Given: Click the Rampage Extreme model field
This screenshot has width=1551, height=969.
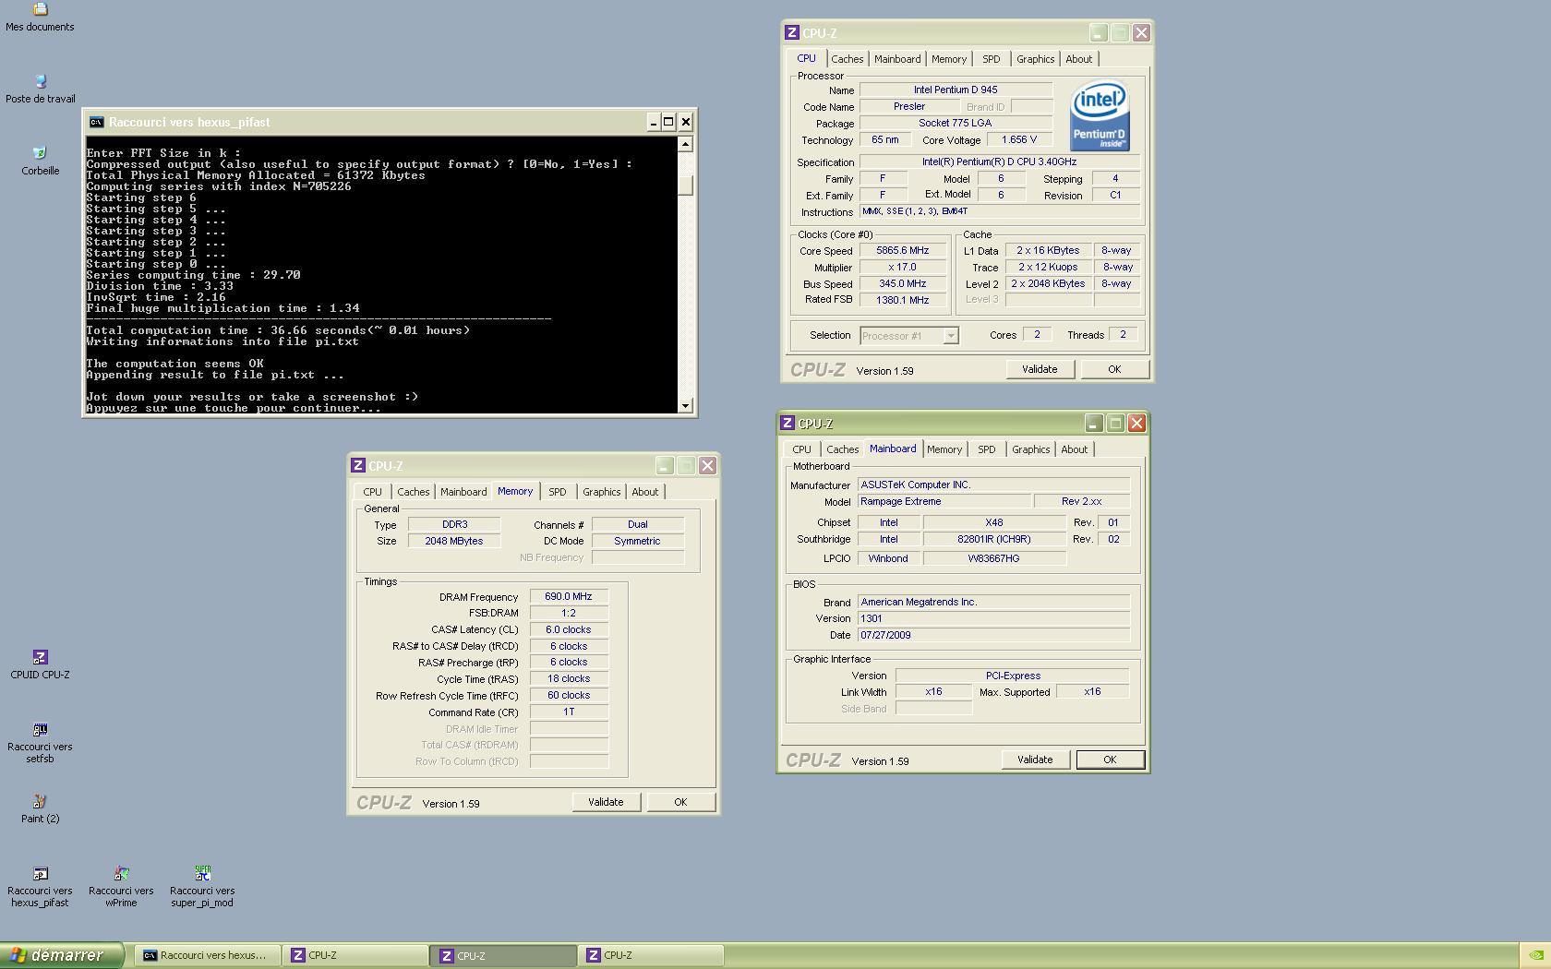Looking at the screenshot, I should 944,502.
